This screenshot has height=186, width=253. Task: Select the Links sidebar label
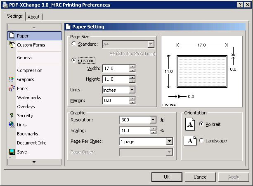coord(22,125)
